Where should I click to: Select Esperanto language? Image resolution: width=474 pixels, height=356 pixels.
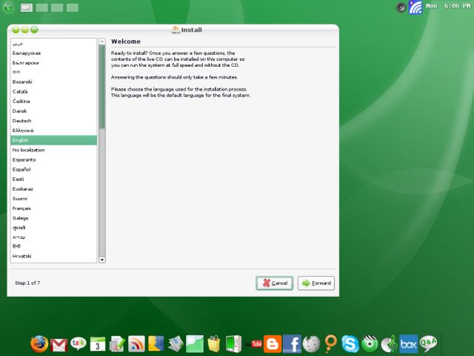(54, 159)
